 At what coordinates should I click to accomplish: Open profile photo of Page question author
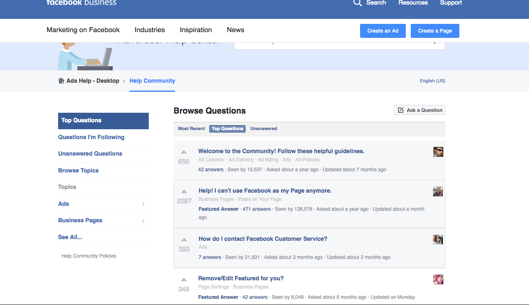(x=438, y=191)
